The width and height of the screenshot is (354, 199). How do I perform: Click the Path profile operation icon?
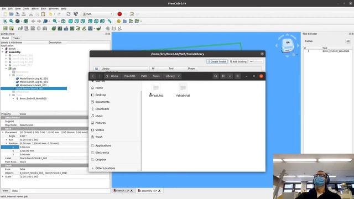pos(54,28)
